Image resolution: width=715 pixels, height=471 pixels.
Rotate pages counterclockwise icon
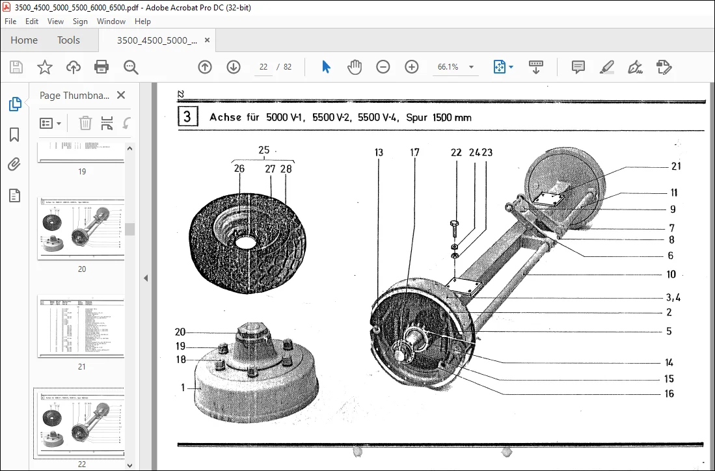click(x=126, y=123)
